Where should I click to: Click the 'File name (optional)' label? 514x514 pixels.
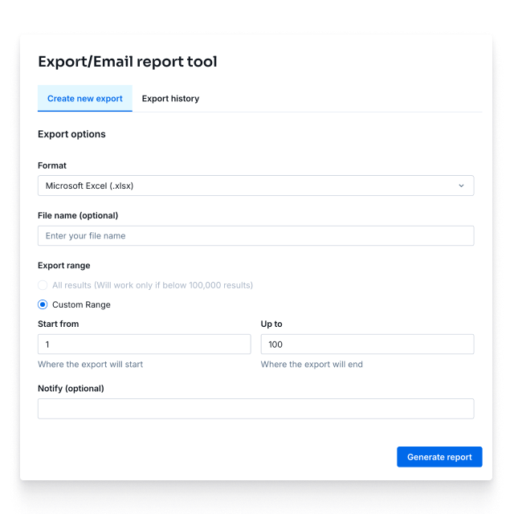pyautogui.click(x=78, y=215)
